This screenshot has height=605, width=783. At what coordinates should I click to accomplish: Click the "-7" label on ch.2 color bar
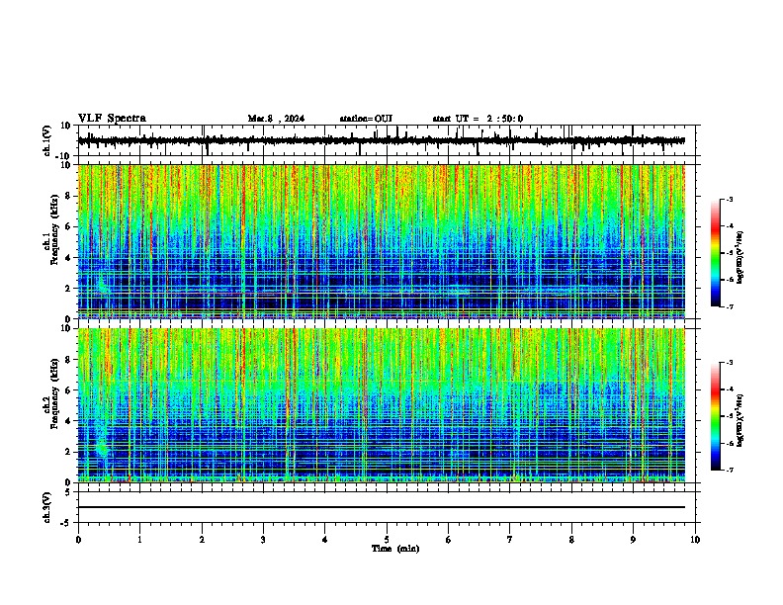pos(730,470)
